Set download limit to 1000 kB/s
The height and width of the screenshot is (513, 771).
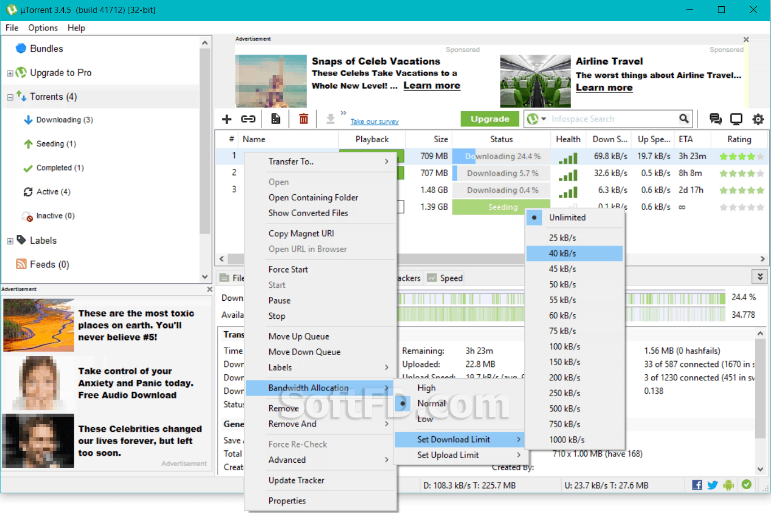(575, 440)
